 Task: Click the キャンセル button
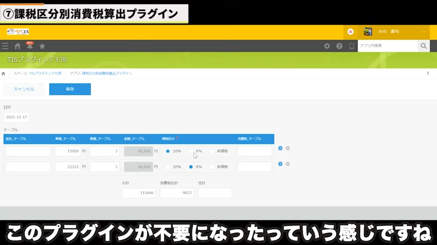pos(24,89)
